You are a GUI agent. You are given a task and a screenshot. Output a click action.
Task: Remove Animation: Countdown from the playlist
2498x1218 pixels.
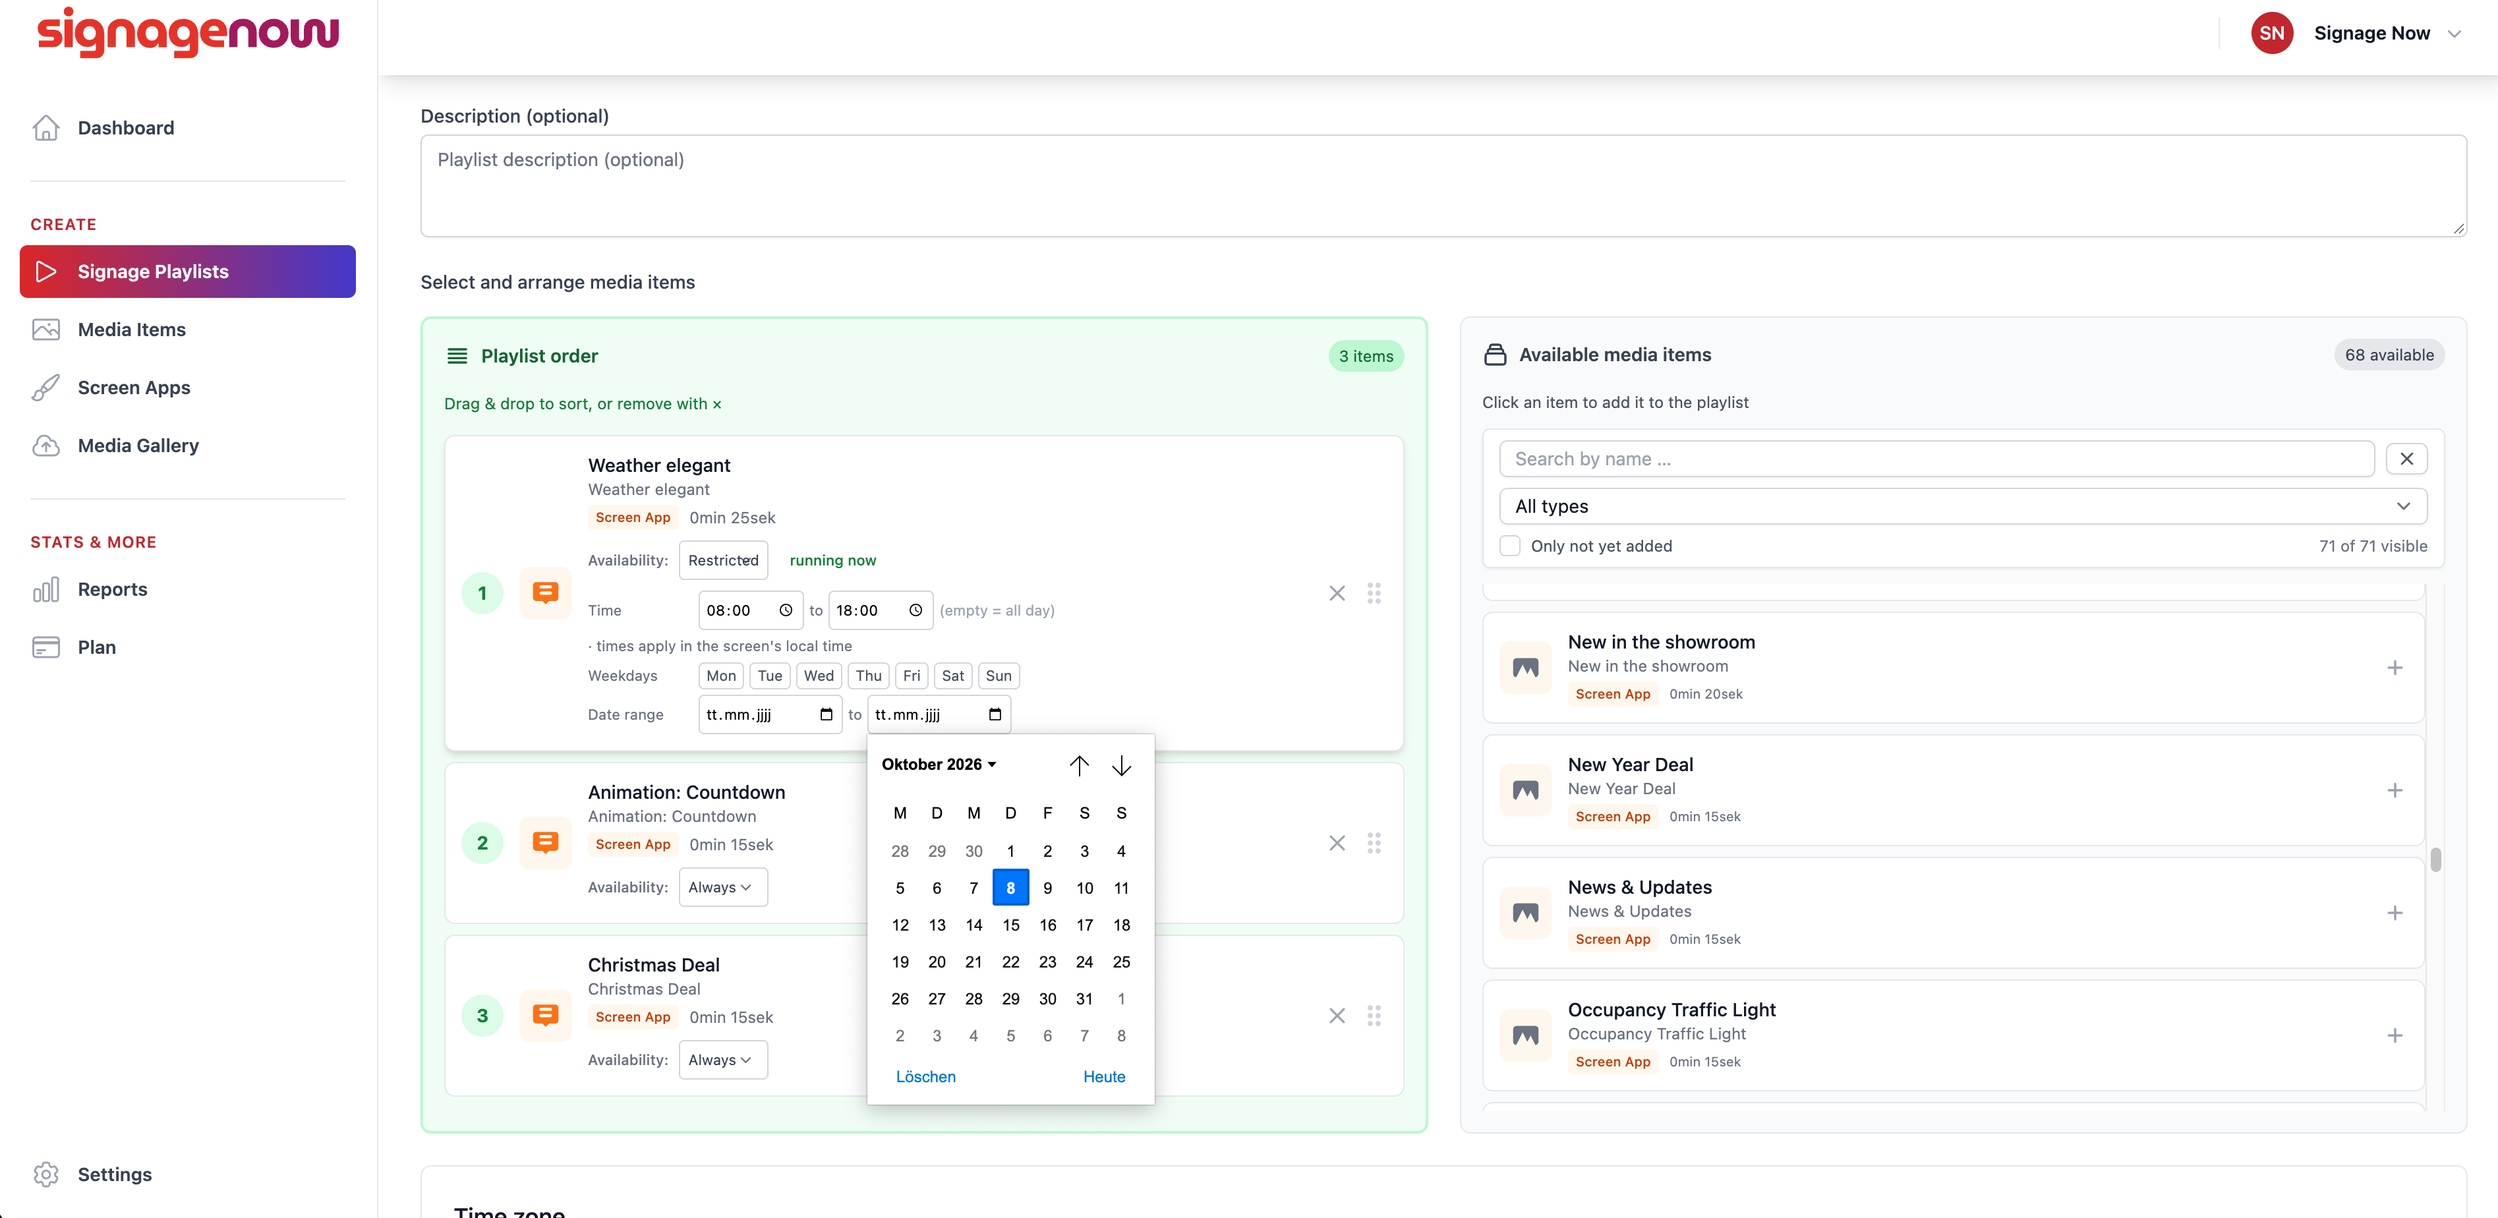1336,843
